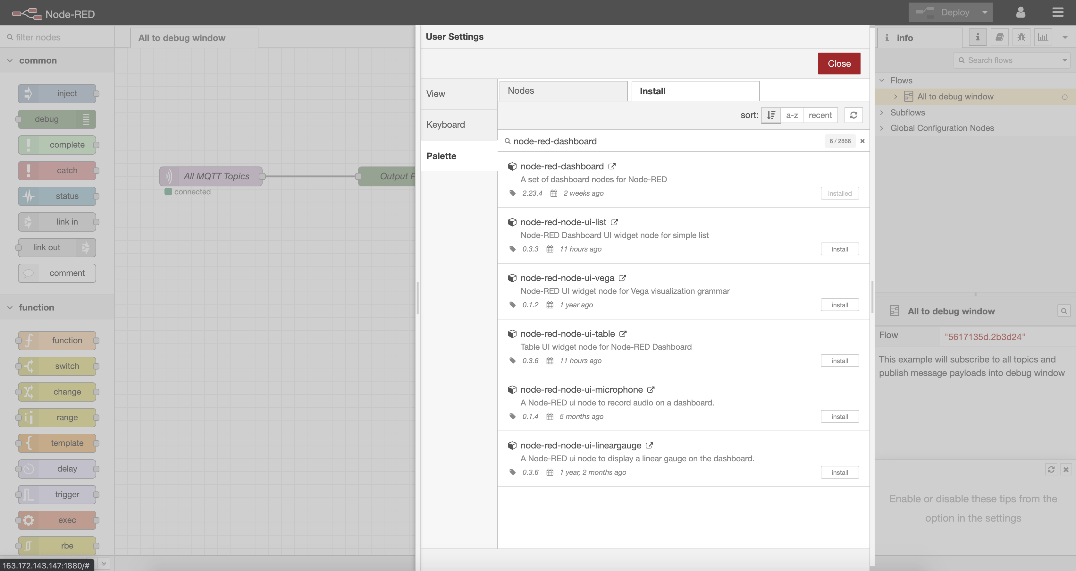Screen dimensions: 1076x571
Task: Open the Deploy dropdown arrow
Action: pos(985,12)
